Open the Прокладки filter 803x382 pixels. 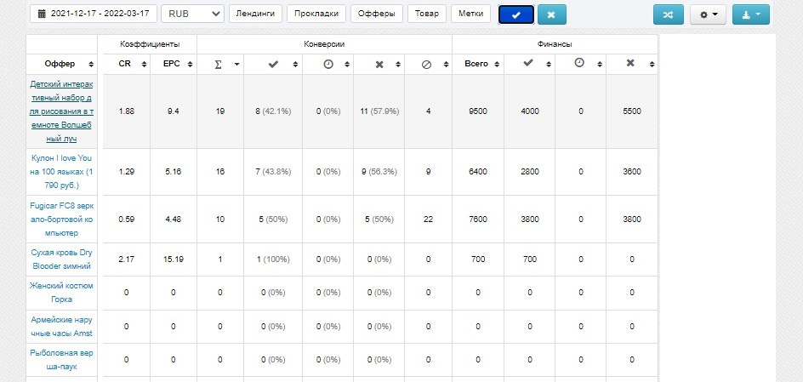pyautogui.click(x=316, y=14)
